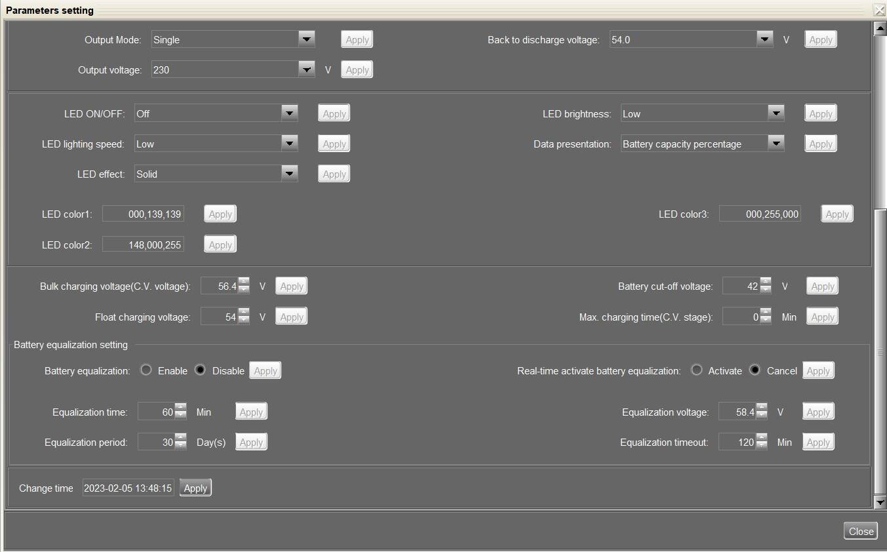
Task: Apply the Back to discharge voltage
Action: point(821,39)
